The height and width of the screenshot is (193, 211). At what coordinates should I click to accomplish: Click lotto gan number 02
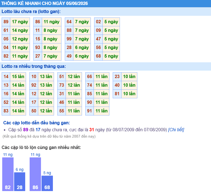(x=98, y=22)
